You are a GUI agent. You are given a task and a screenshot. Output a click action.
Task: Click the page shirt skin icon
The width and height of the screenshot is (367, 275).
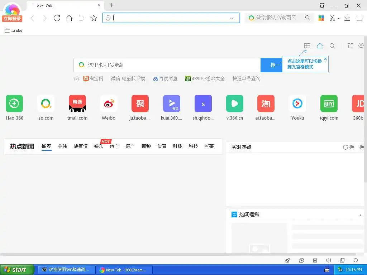point(351,45)
